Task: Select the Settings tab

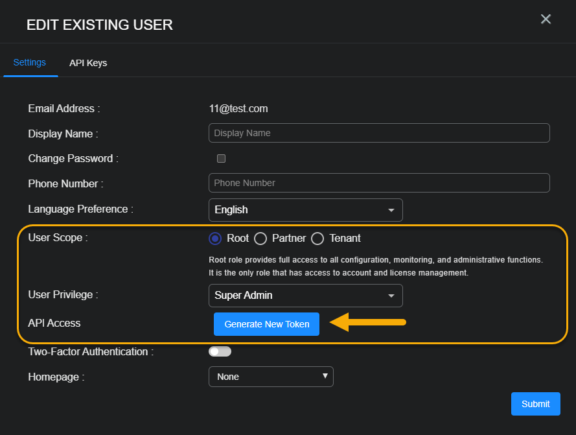Action: (x=30, y=63)
